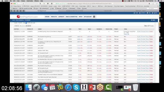This screenshot has width=164, height=92.
Task: Click the Unsubscribes column header
Action: click(x=109, y=29)
